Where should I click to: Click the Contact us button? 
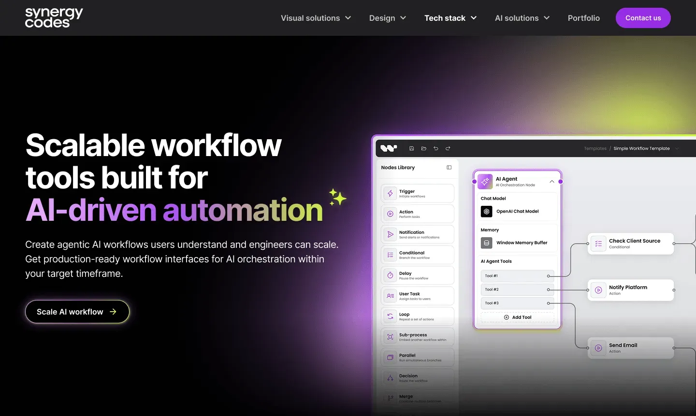[x=643, y=18]
